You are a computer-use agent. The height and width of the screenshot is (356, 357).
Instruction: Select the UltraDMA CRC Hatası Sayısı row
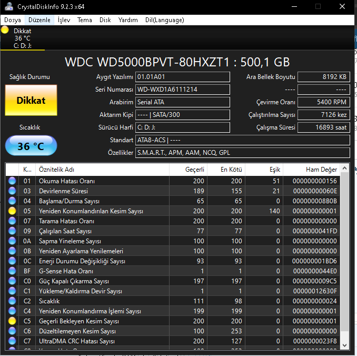pos(173,341)
